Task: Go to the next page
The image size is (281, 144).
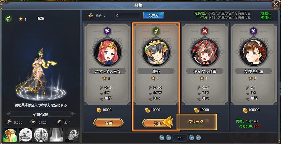Action: tap(192, 138)
